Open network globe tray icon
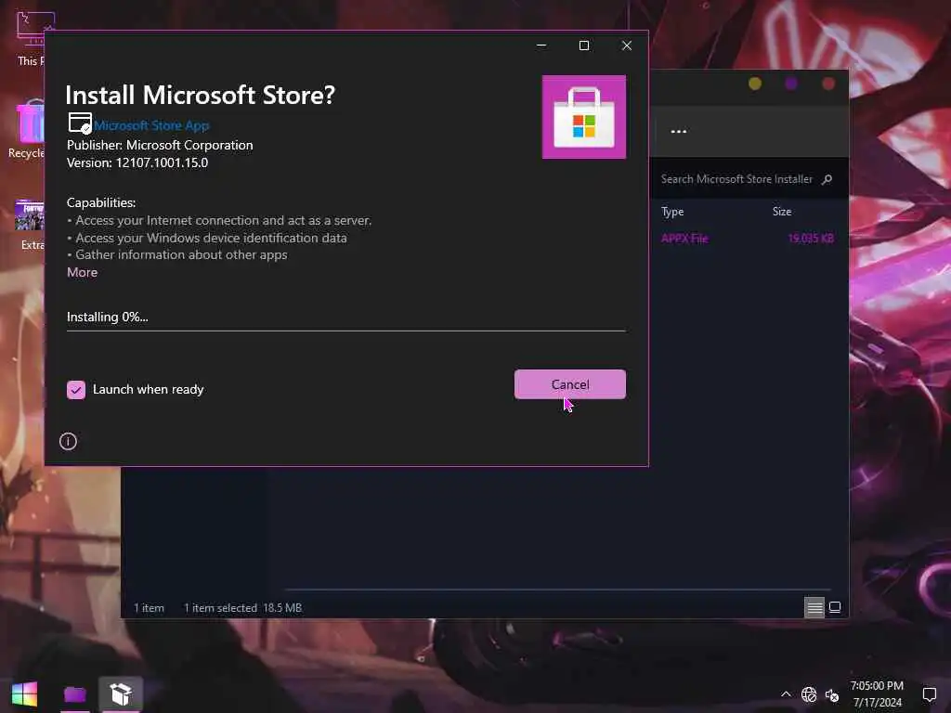This screenshot has width=951, height=713. [x=809, y=694]
